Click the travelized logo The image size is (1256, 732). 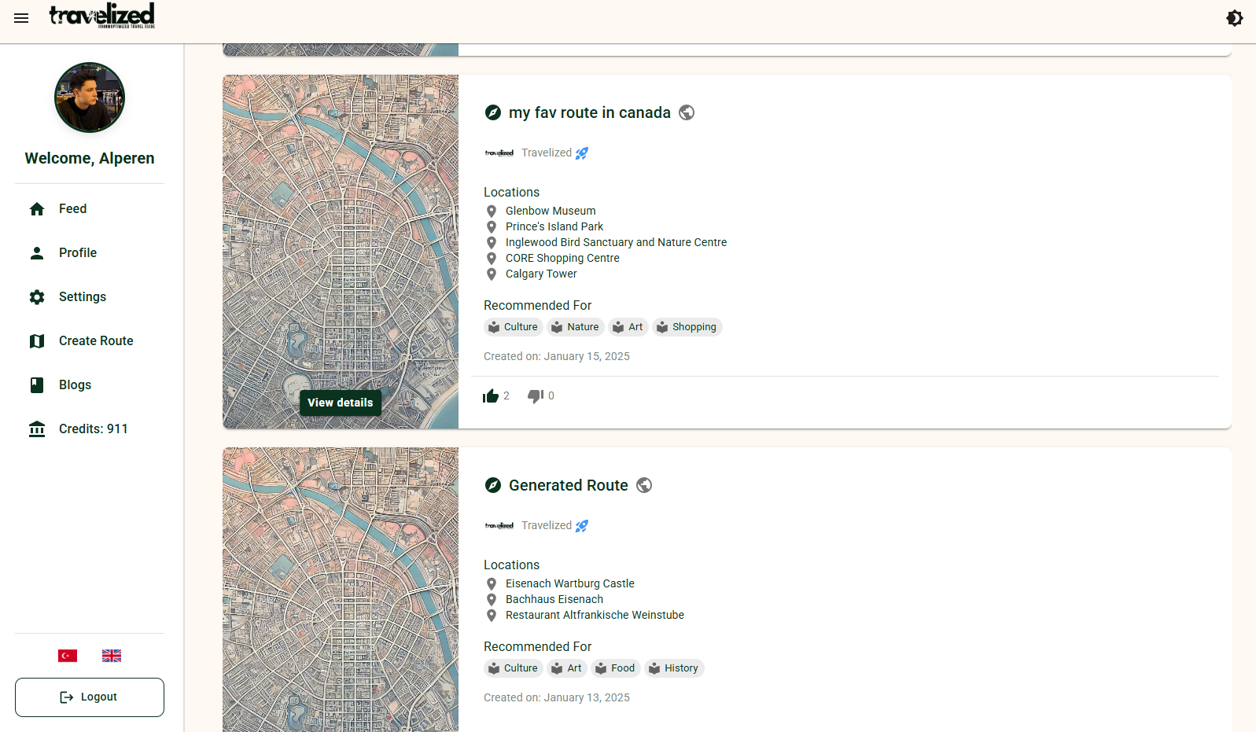101,16
